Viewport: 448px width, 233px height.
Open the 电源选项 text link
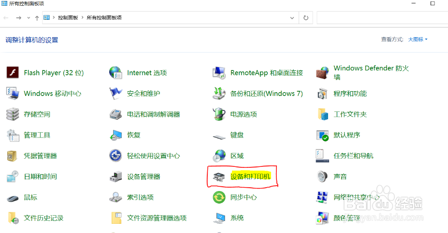[244, 114]
